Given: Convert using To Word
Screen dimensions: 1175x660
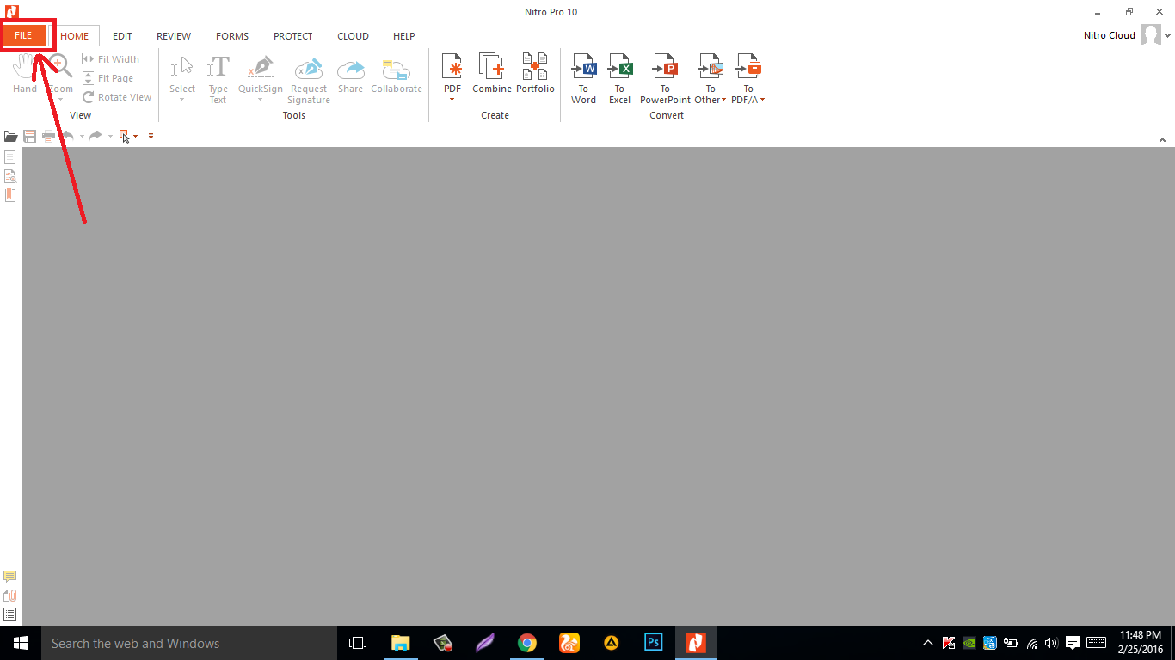Looking at the screenshot, I should point(583,79).
